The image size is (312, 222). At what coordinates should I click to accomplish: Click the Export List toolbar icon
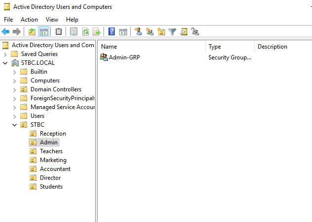pyautogui.click(x=97, y=31)
